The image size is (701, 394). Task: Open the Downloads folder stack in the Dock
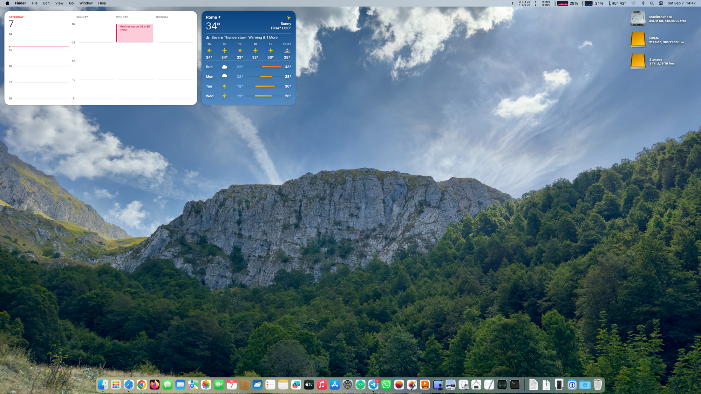(x=585, y=385)
